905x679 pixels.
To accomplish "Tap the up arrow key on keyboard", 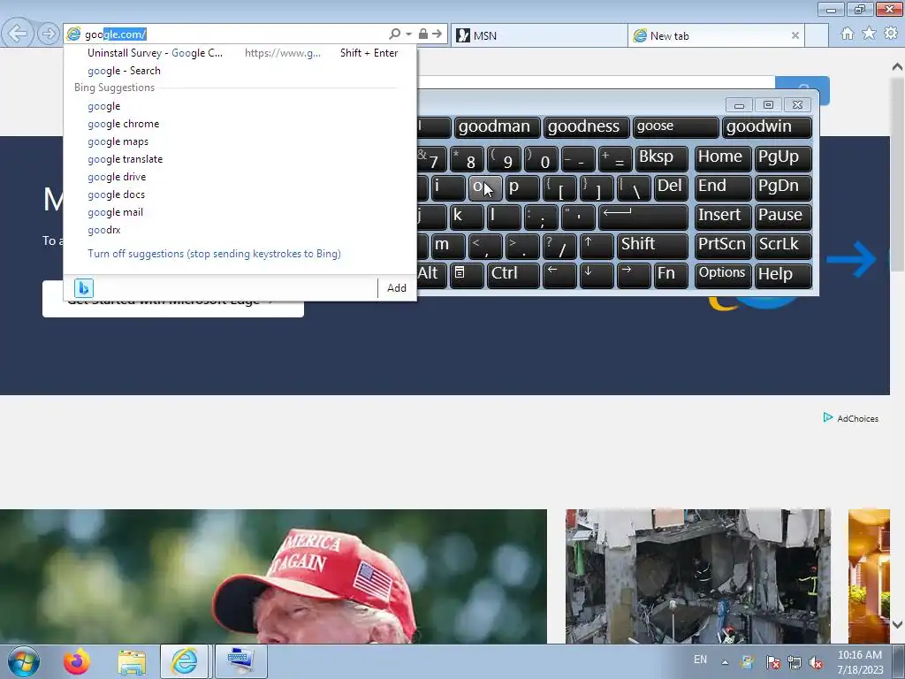I will (597, 246).
